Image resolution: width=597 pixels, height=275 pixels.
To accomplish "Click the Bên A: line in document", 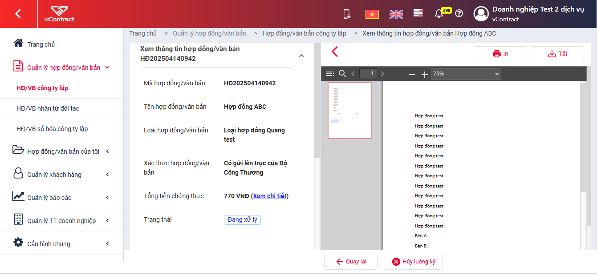I will pyautogui.click(x=421, y=236).
